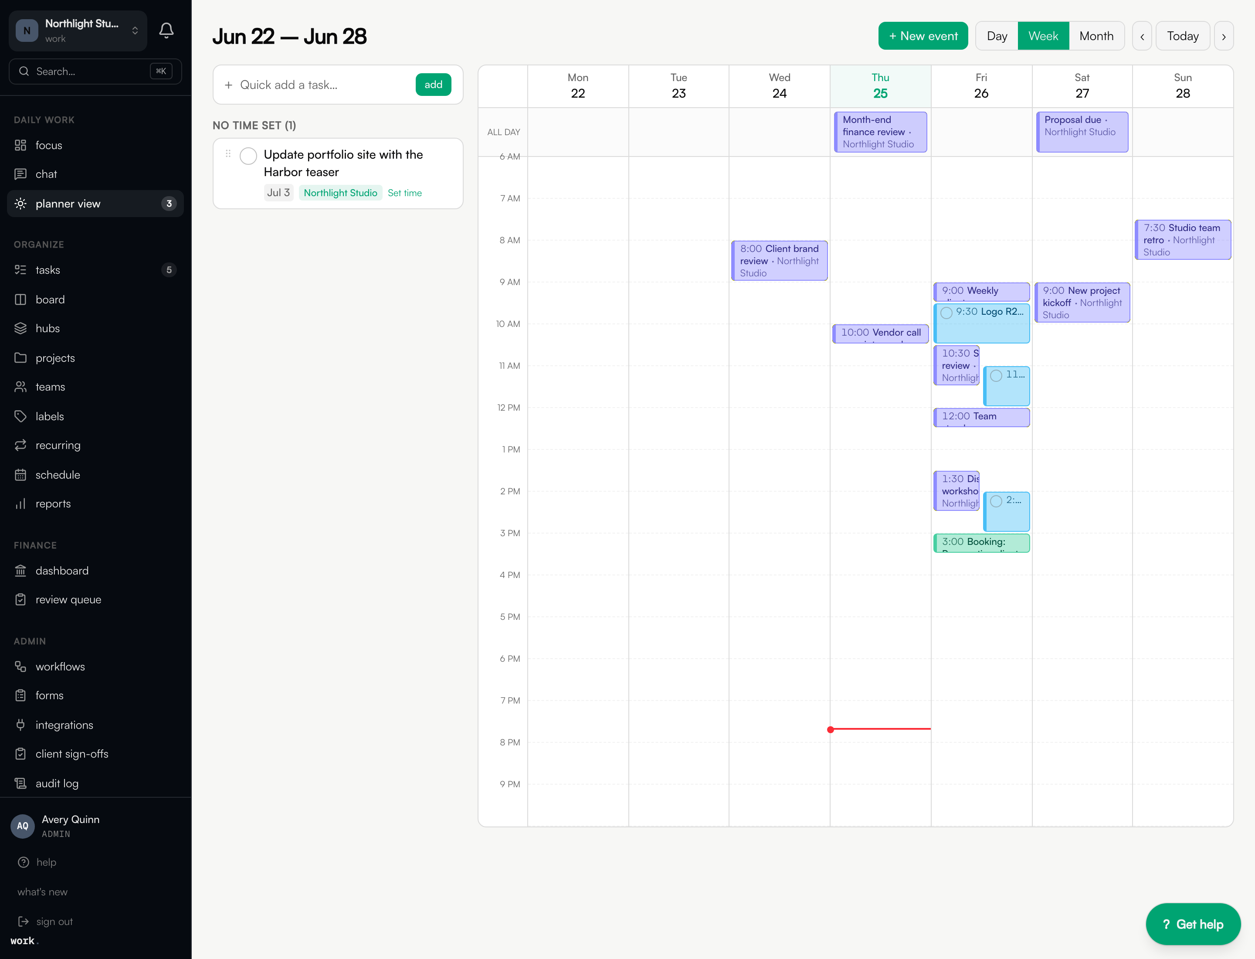Open teams people icon
1255x959 pixels.
[20, 387]
